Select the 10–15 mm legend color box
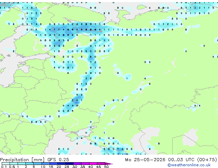Screen dimensions: 218x168 coord(45,164)
